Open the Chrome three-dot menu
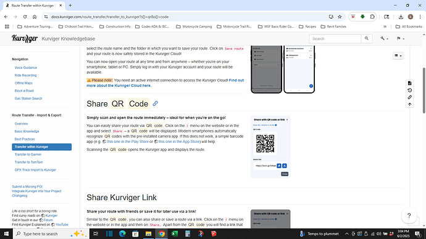Viewport: 426px width, 239px height. [420, 17]
